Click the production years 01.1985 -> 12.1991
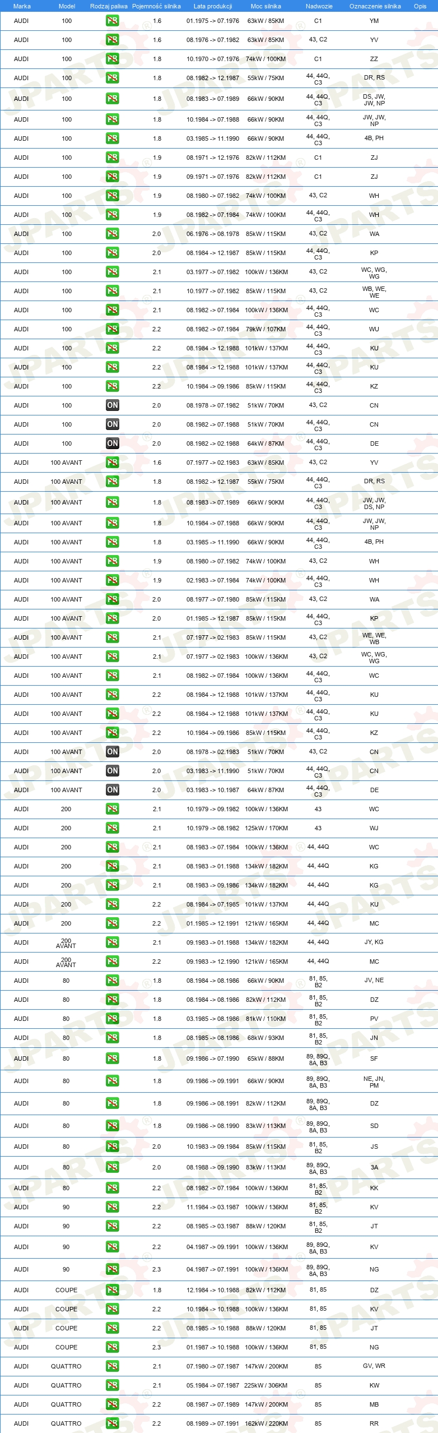 pos(213,923)
